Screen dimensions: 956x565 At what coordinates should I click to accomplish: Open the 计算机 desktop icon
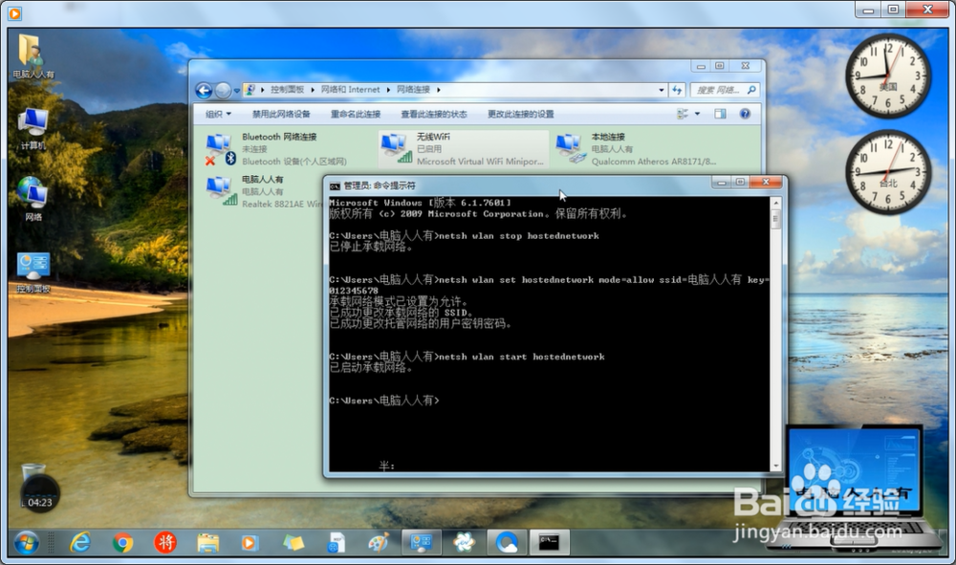[33, 129]
